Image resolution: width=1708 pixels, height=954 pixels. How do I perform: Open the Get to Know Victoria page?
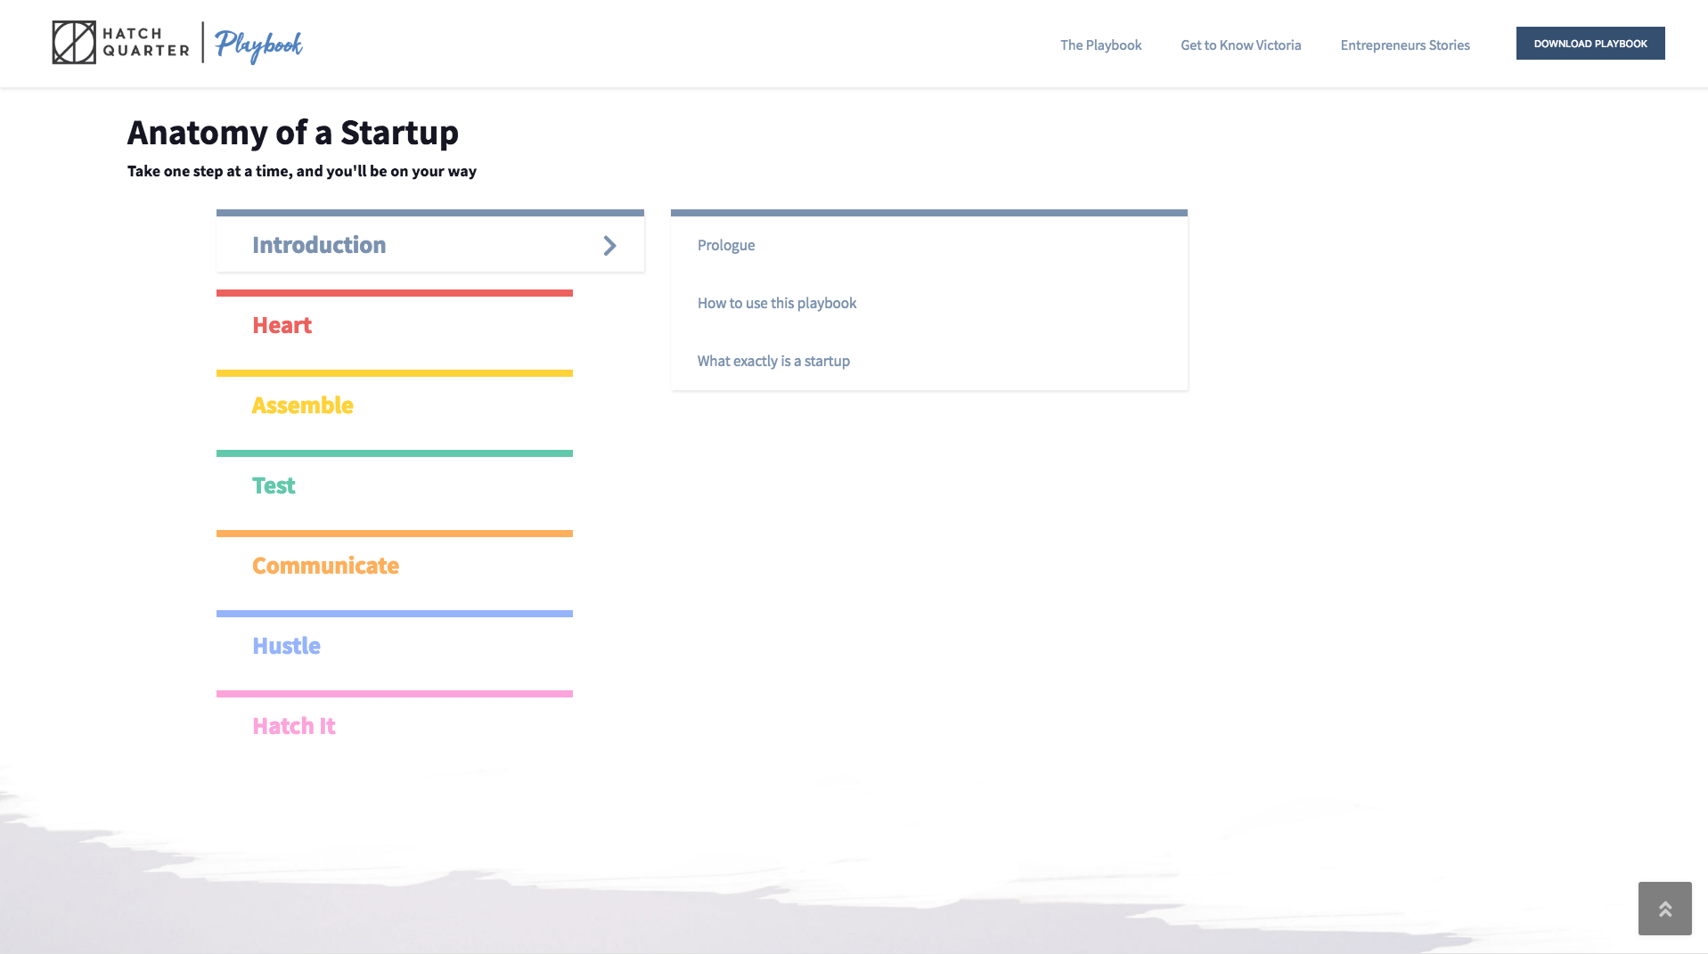tap(1240, 45)
